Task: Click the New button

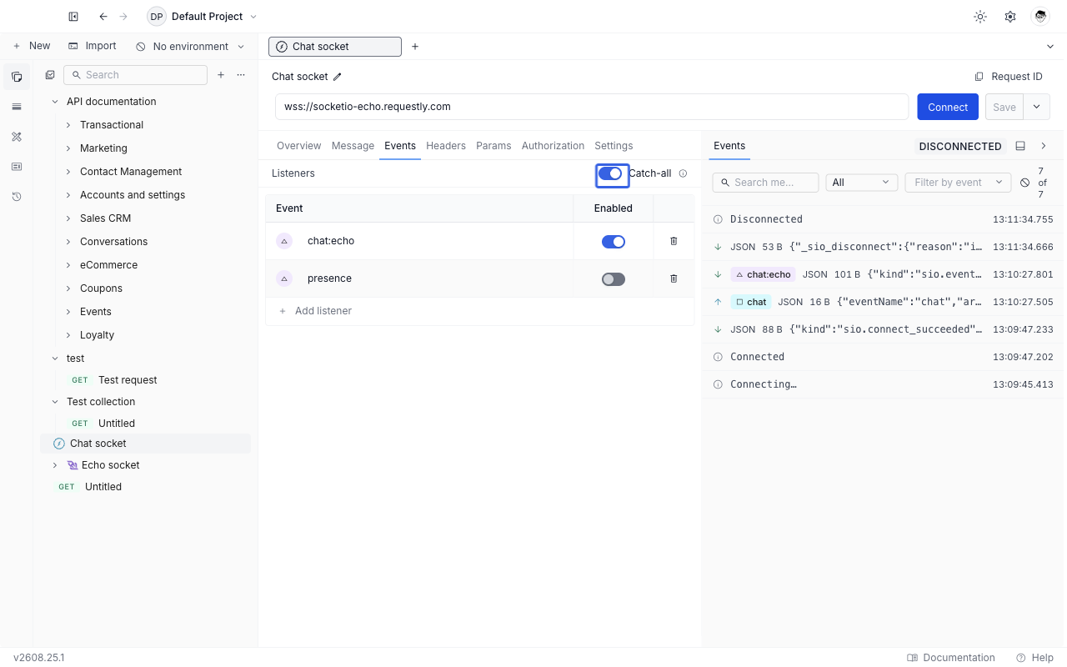Action: coord(32,47)
